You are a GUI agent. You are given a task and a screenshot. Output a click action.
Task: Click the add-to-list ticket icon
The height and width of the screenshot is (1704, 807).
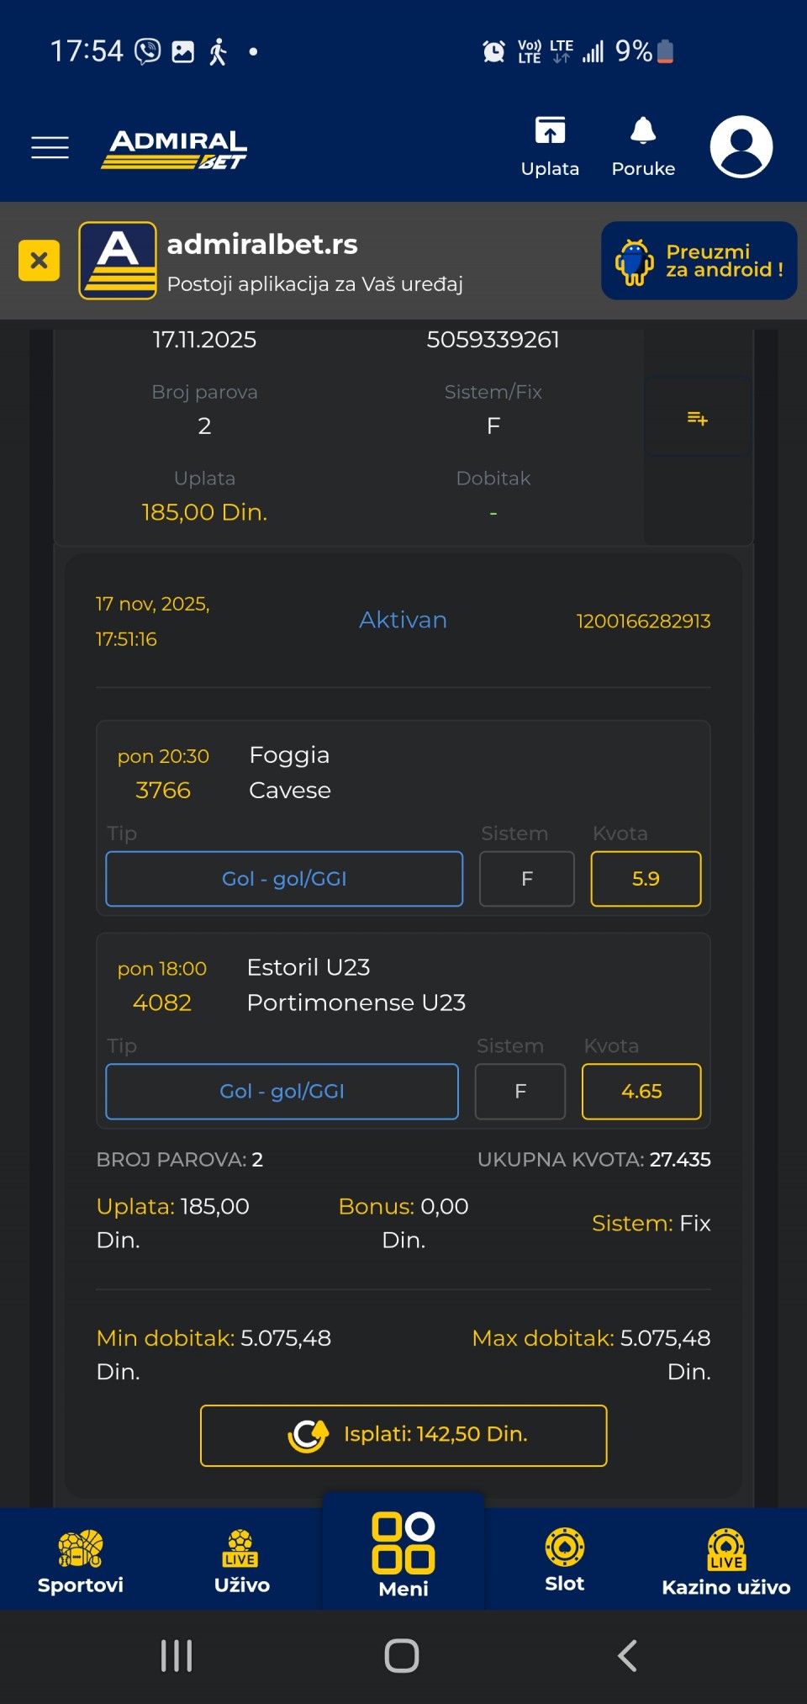point(697,418)
